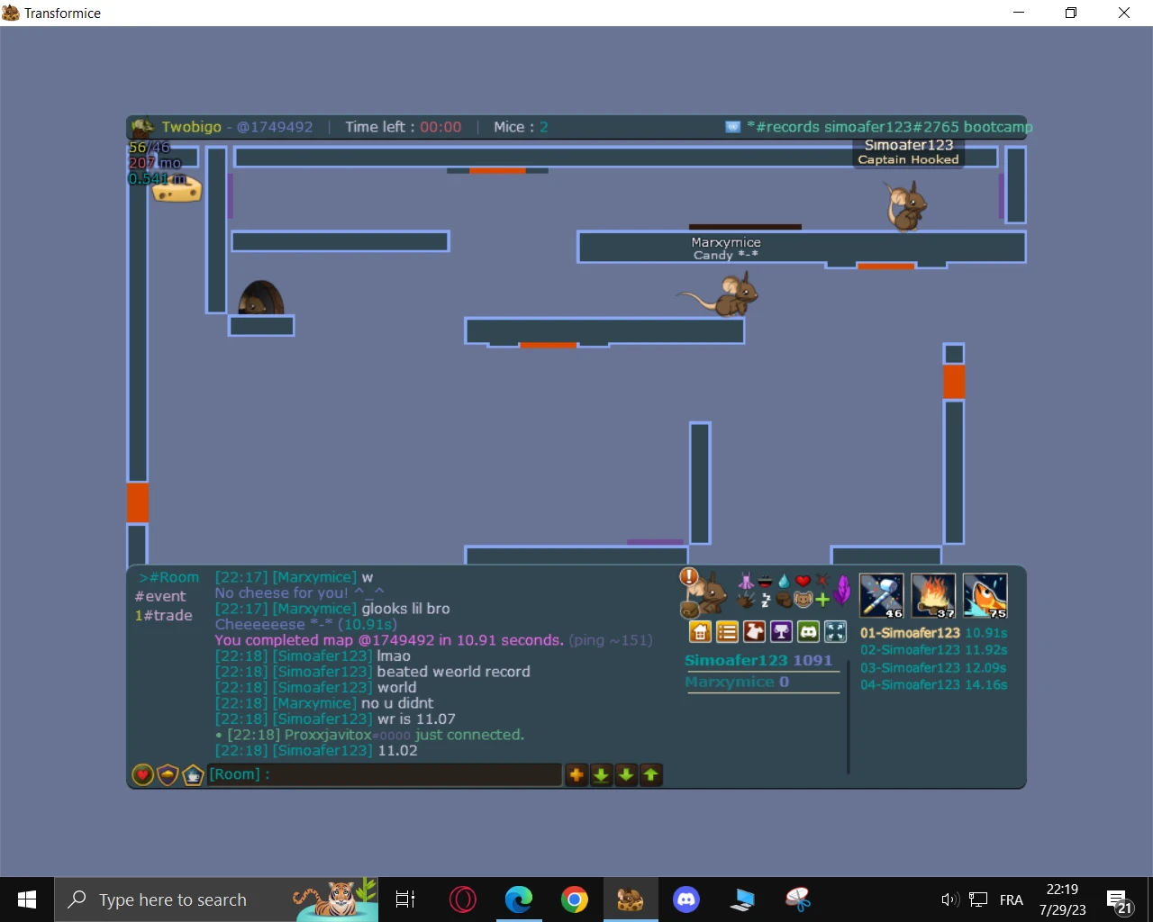This screenshot has height=922, width=1153.
Task: Click the orange plus button beside chat input
Action: point(576,774)
